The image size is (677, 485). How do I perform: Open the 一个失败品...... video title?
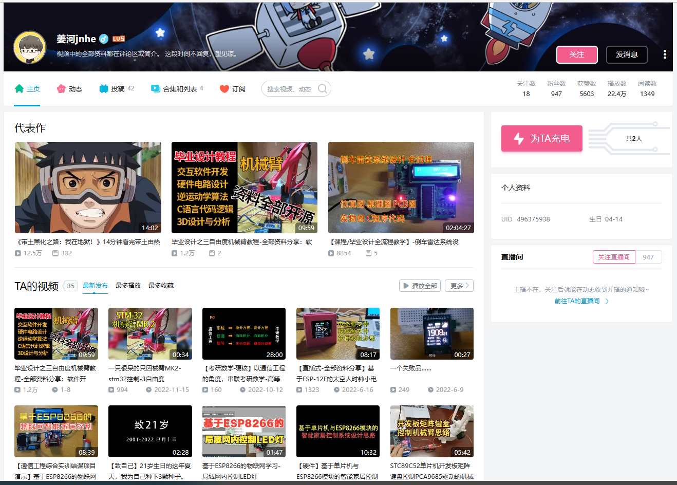pyautogui.click(x=410, y=368)
